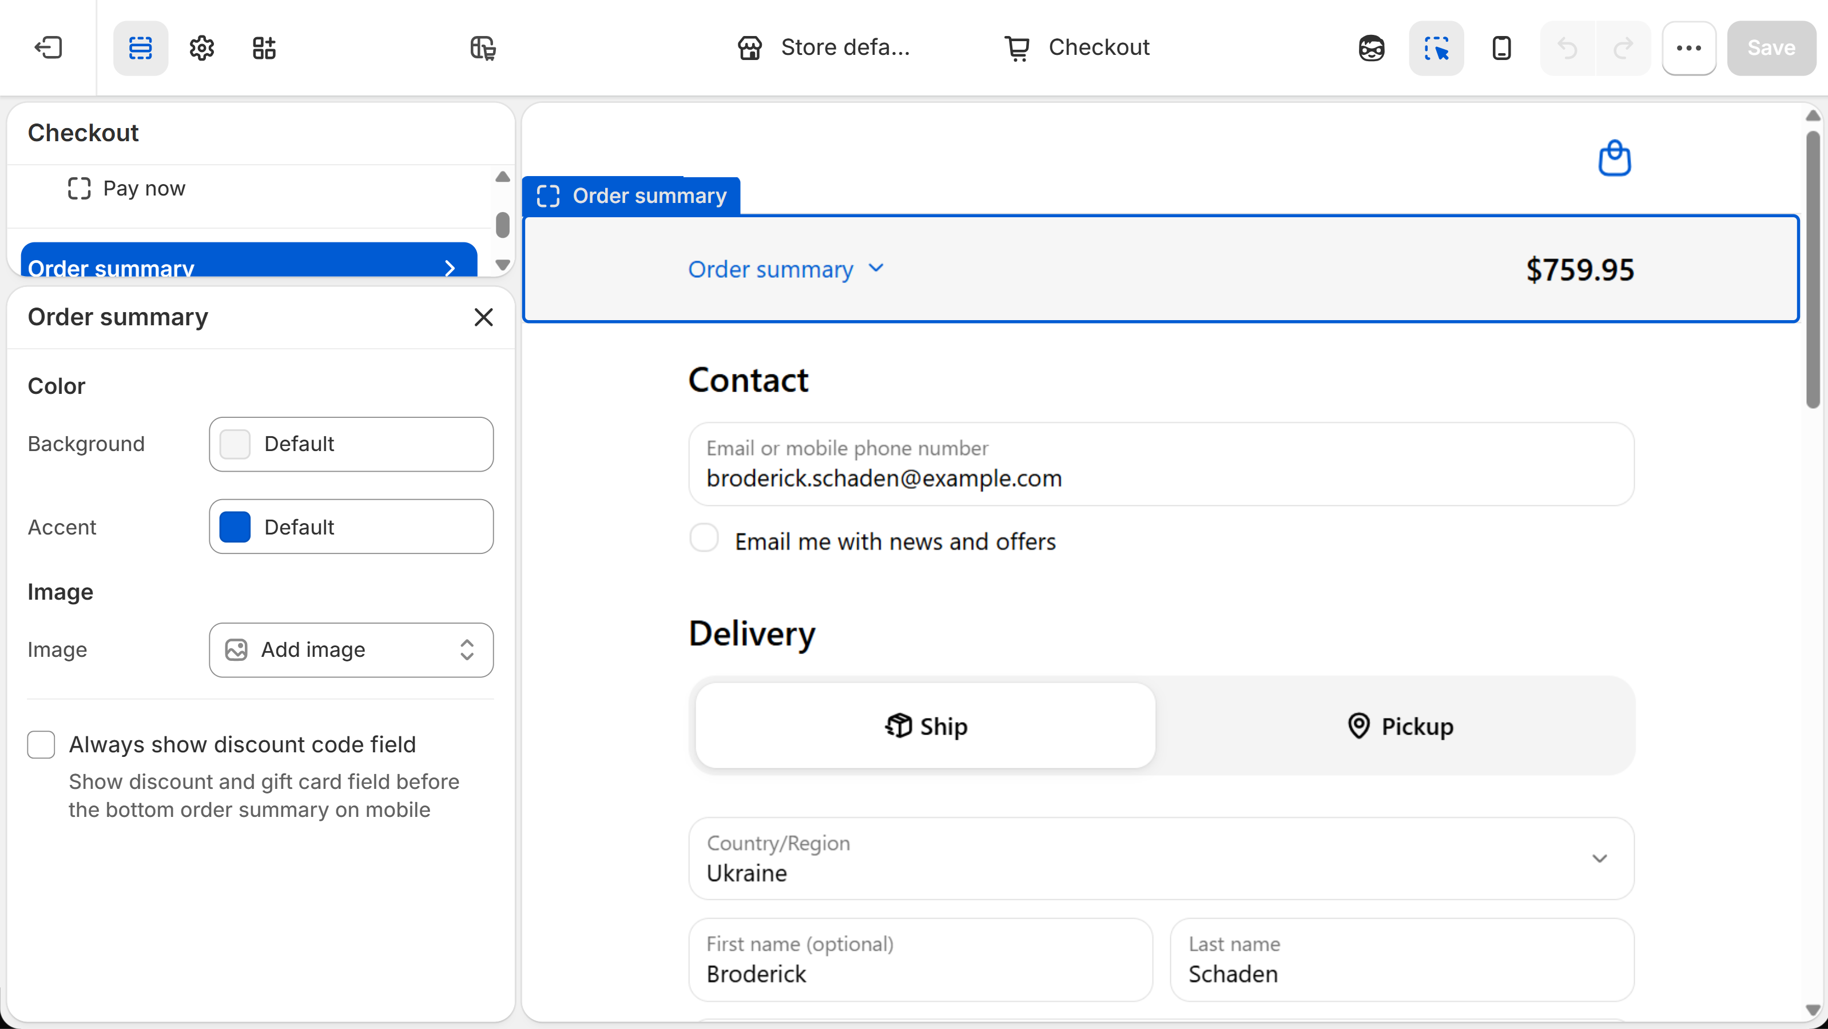Screen dimensions: 1828x1029
Task: Open the more actions menu
Action: click(1689, 47)
